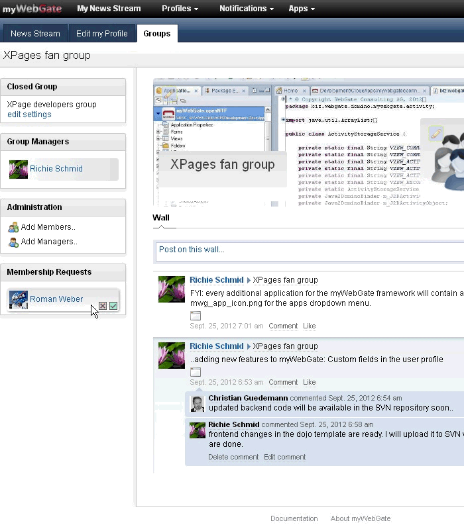Click XPages fan group target on 6:53 am post

[285, 346]
